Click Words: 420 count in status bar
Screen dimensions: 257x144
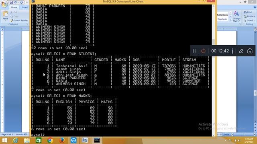[x=22, y=134]
